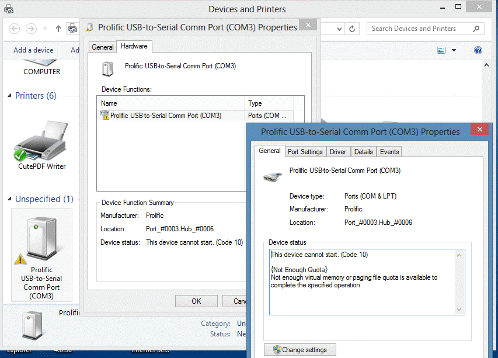The width and height of the screenshot is (498, 358).
Task: Click the warning device icon in list row
Action: (104, 115)
